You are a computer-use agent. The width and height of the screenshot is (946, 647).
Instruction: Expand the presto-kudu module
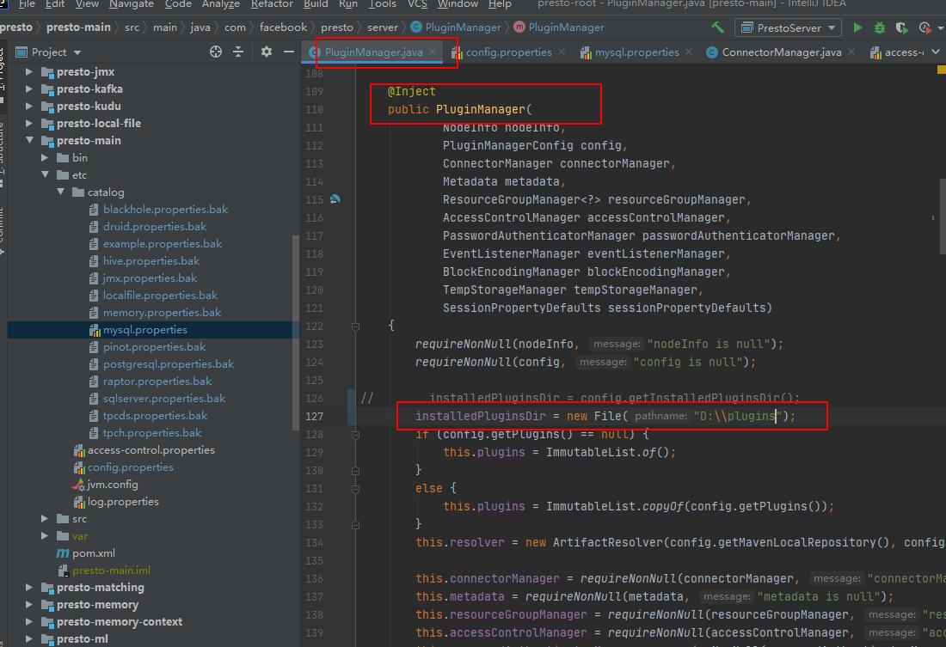[28, 107]
